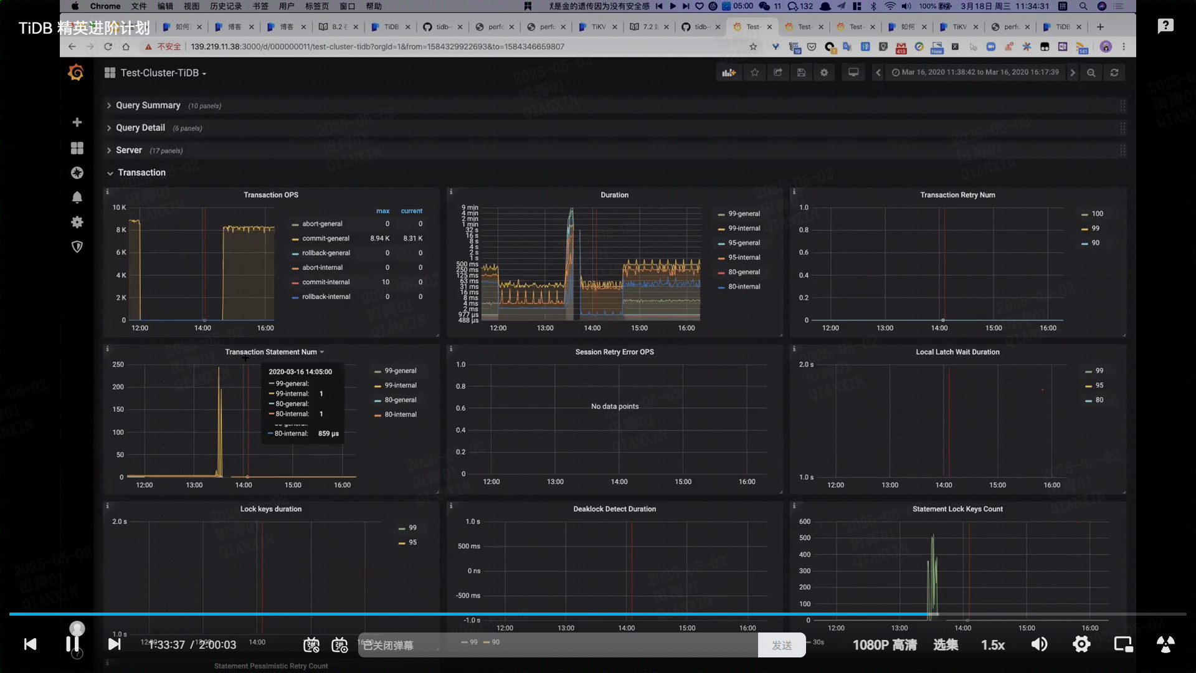Click the zoom out time range icon
The width and height of the screenshot is (1196, 673).
1091,73
